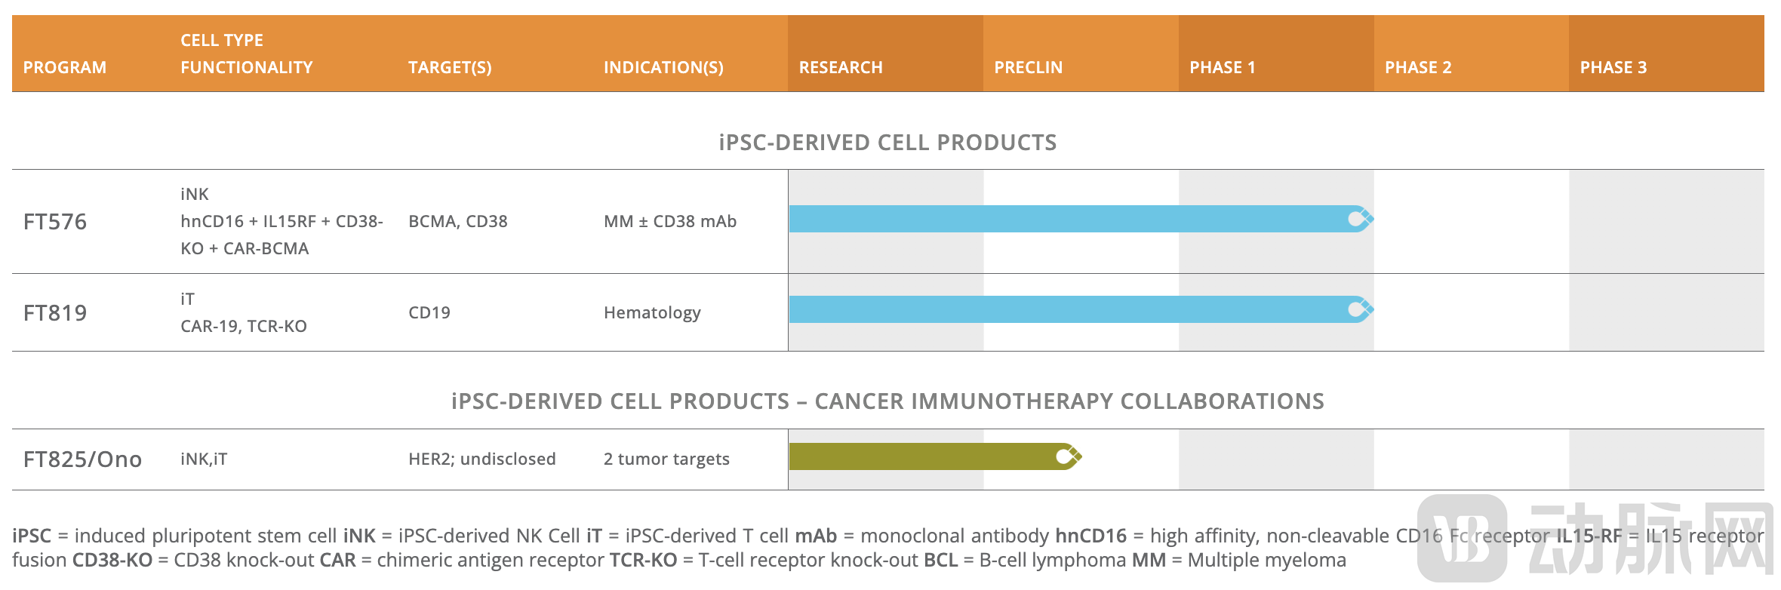Click the PHASE 1 column header

pos(1222,67)
